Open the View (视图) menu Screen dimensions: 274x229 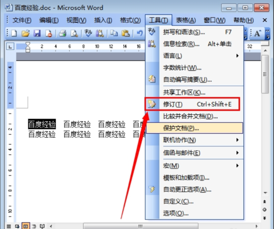coord(76,20)
